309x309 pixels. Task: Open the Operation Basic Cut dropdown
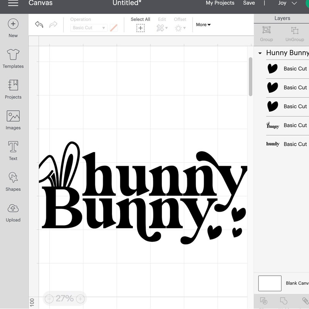tap(88, 28)
